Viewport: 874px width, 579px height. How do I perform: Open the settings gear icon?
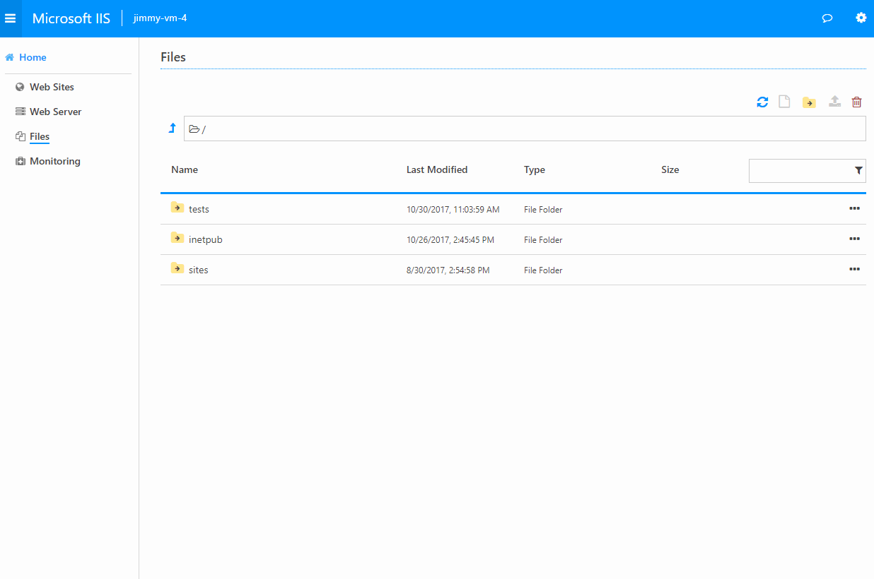pyautogui.click(x=861, y=18)
